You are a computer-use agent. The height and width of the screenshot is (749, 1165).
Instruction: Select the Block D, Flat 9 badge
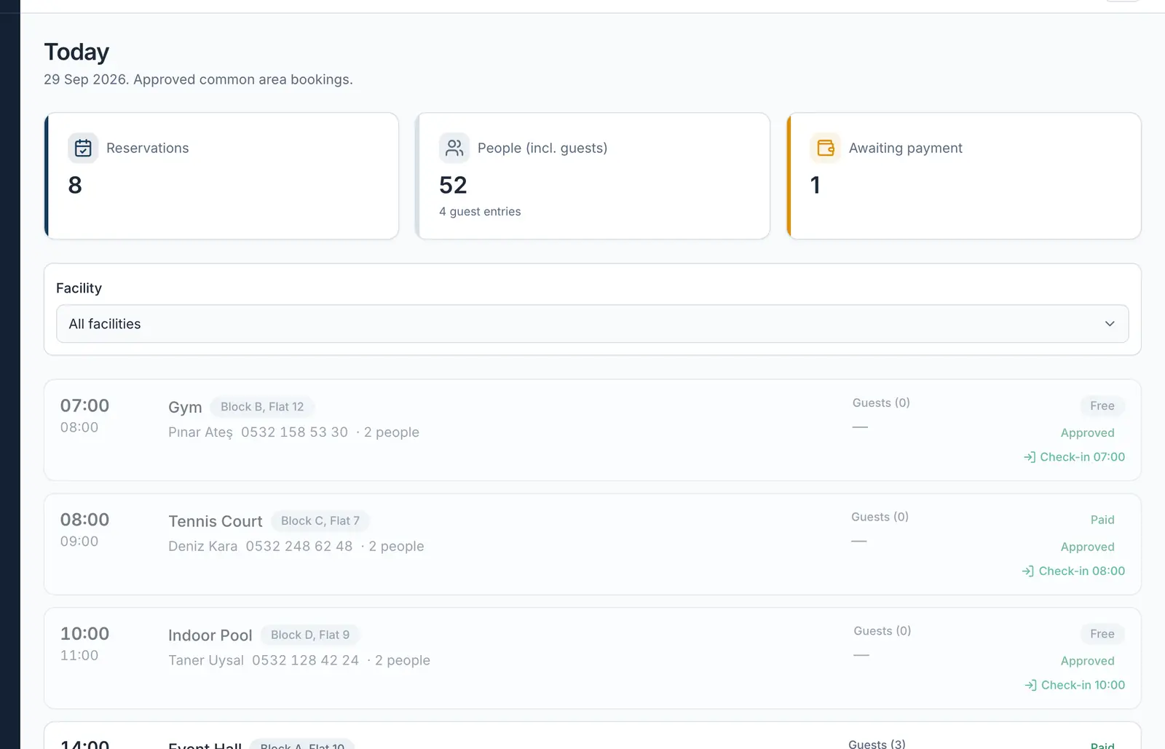[x=310, y=635]
